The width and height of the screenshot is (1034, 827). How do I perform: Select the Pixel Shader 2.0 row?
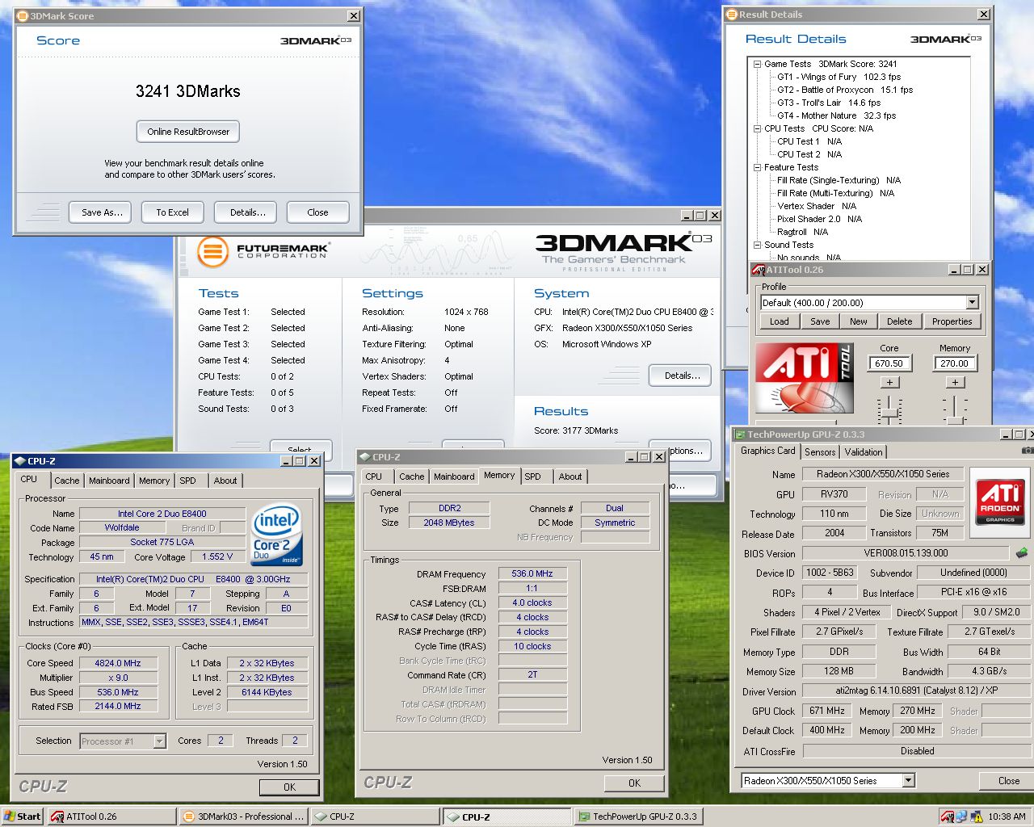(819, 219)
